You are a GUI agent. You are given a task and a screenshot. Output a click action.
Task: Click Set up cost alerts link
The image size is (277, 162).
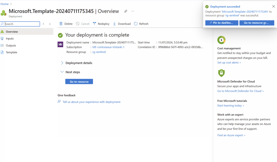click(229, 63)
